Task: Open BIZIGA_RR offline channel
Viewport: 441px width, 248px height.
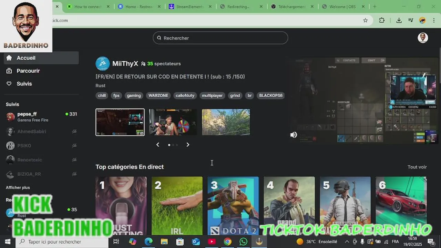Action: pos(41,174)
